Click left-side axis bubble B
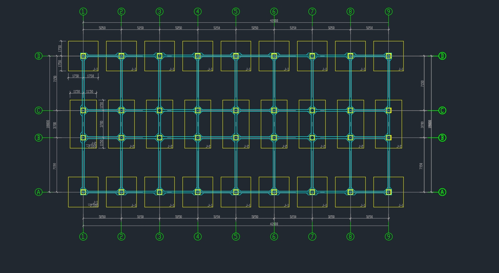499x273 pixels. pyautogui.click(x=39, y=138)
